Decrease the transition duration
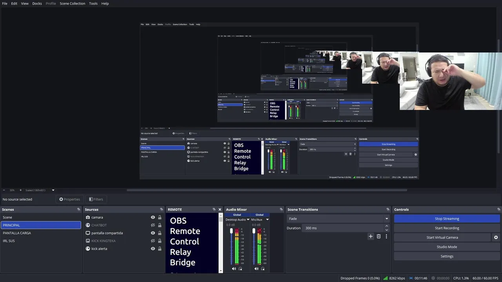The width and height of the screenshot is (502, 282). [x=387, y=230]
